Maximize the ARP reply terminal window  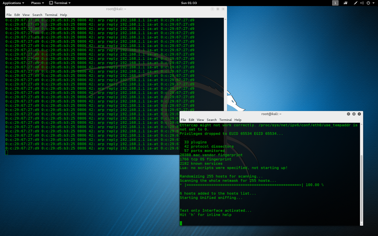pyautogui.click(x=218, y=9)
